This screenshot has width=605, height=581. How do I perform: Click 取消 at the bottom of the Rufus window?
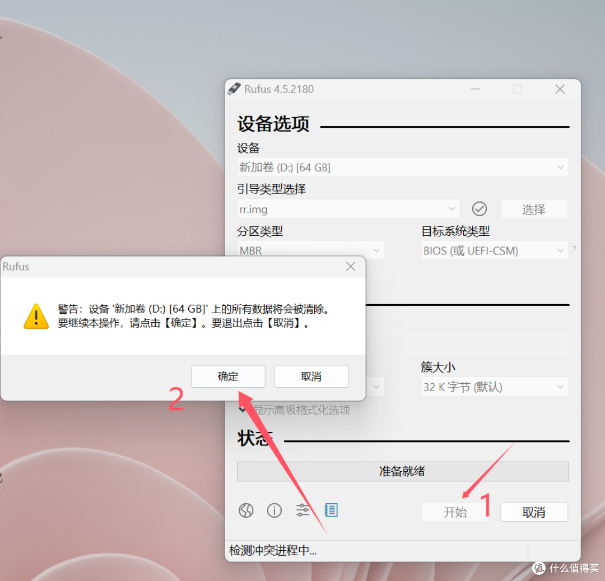[x=534, y=512]
